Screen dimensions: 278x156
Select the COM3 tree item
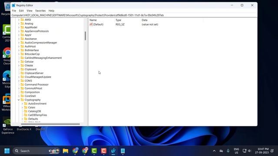click(28, 81)
